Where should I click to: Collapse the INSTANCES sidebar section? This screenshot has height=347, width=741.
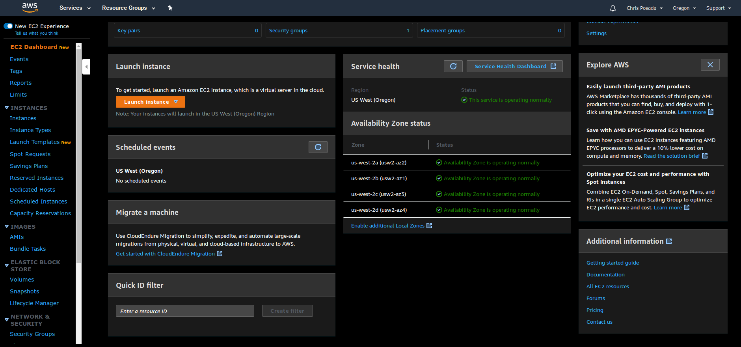7,108
